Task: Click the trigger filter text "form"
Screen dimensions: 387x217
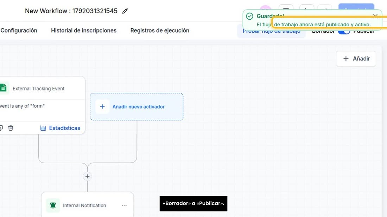Action: click(x=22, y=106)
